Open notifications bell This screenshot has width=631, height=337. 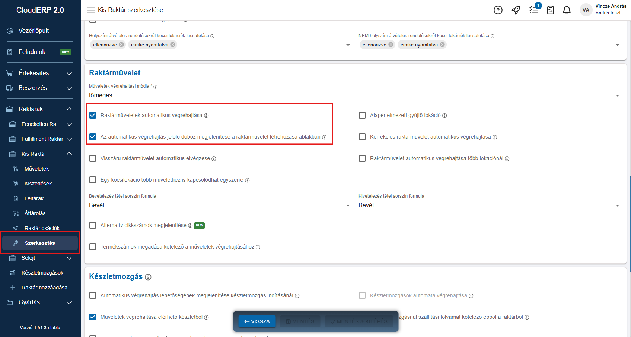pos(567,10)
